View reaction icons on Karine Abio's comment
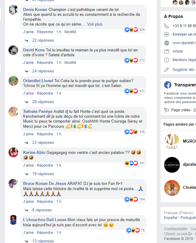The height and width of the screenshot is (243, 196). click(x=131, y=163)
